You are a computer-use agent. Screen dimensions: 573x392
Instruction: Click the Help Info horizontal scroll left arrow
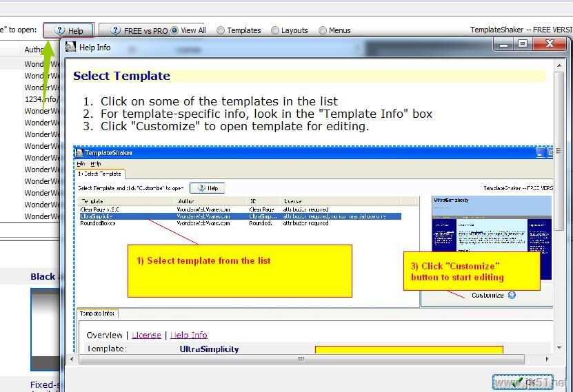click(x=72, y=359)
